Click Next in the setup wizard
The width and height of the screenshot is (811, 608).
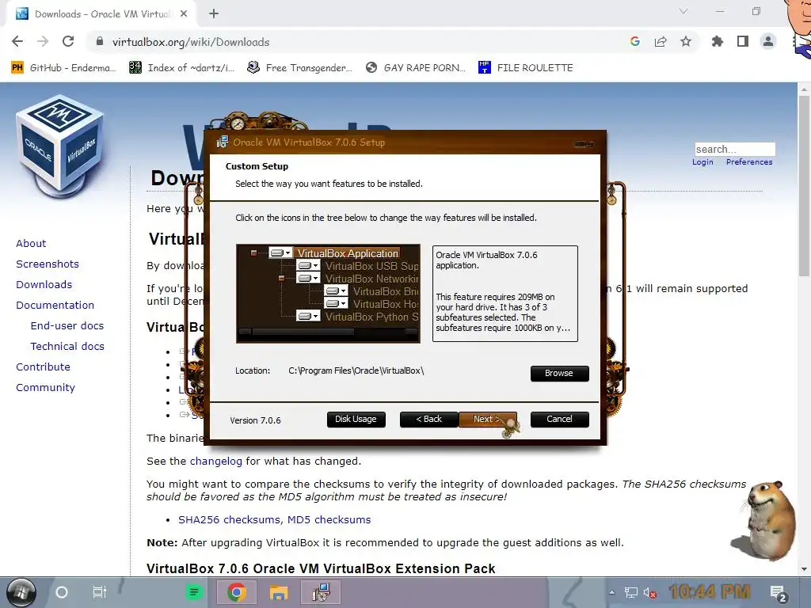pyautogui.click(x=487, y=420)
